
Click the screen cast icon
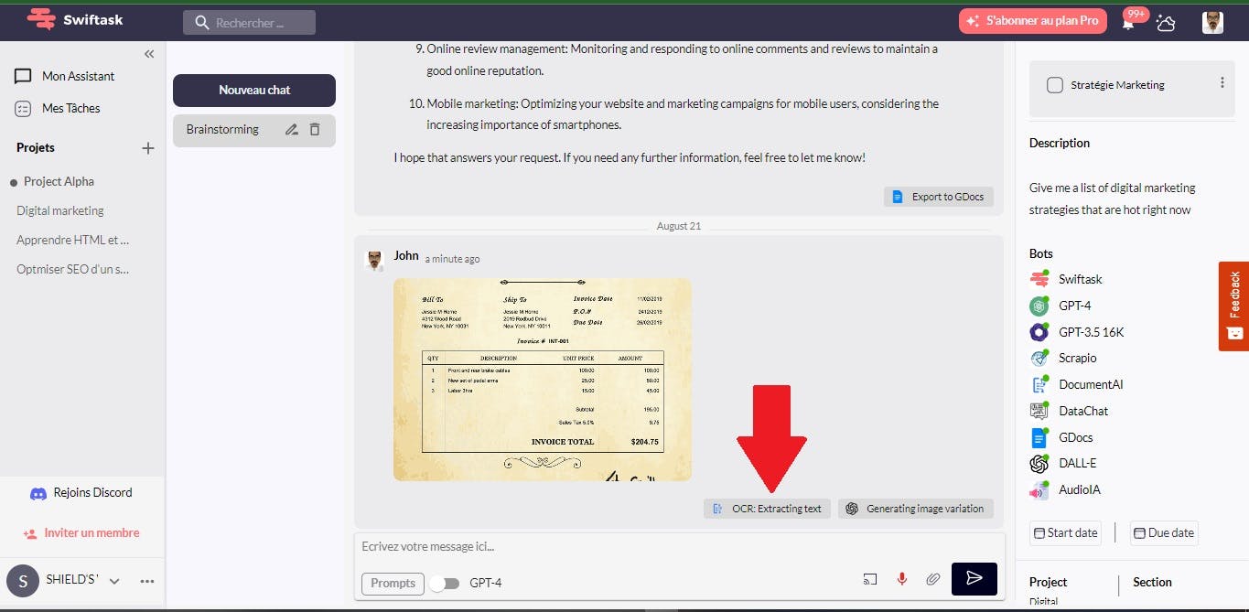point(869,579)
